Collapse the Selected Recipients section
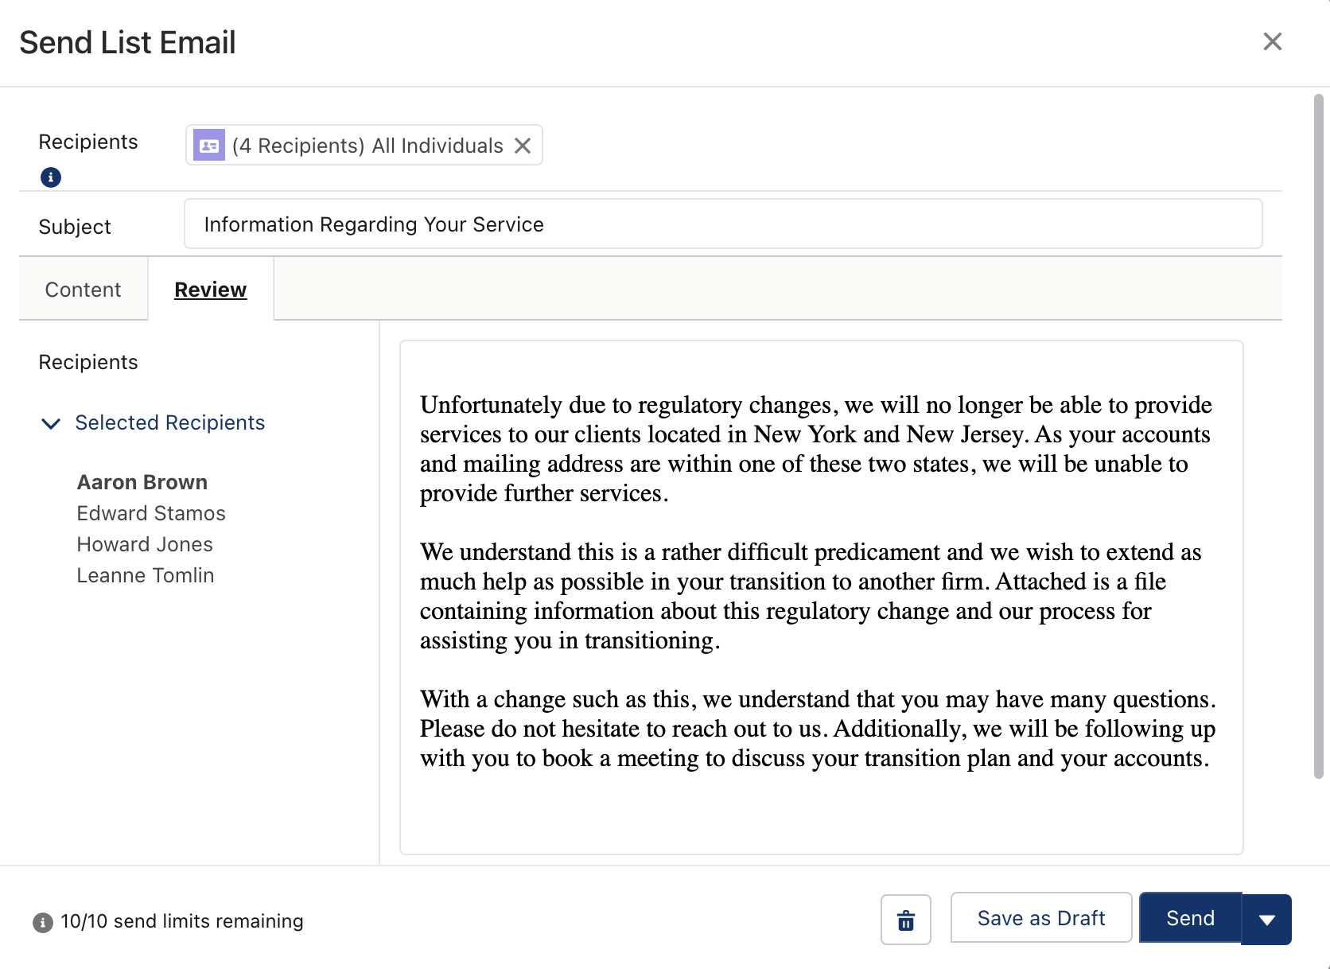The height and width of the screenshot is (969, 1330). [x=51, y=423]
